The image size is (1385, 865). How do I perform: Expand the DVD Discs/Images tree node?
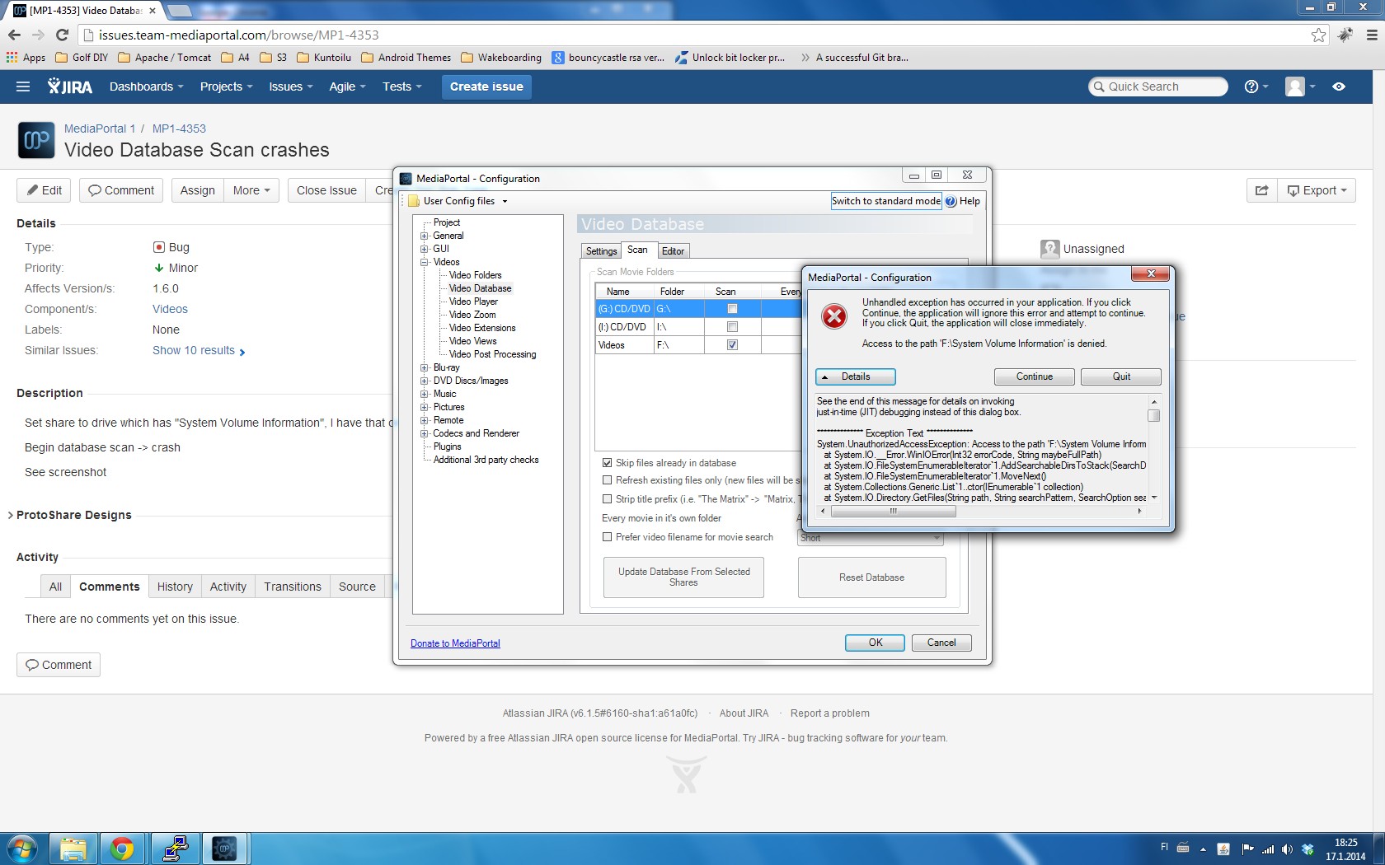coord(424,381)
